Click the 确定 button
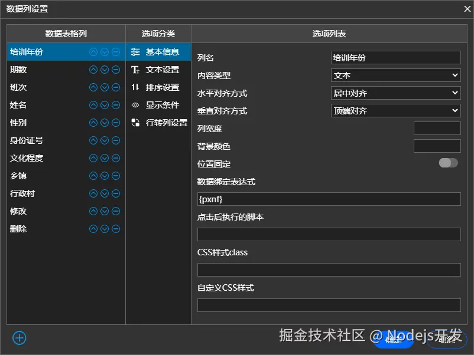The width and height of the screenshot is (474, 355). point(393,340)
